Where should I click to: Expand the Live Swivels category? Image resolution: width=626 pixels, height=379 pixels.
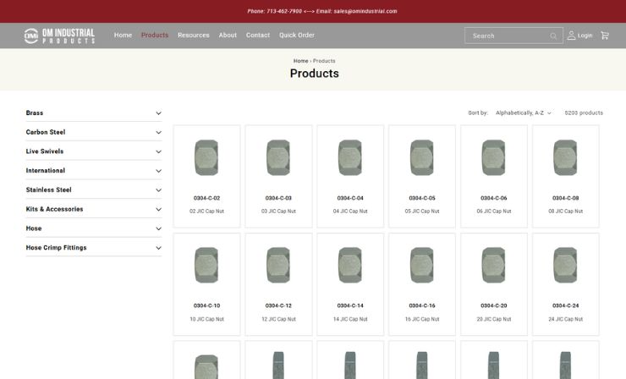[x=93, y=151]
